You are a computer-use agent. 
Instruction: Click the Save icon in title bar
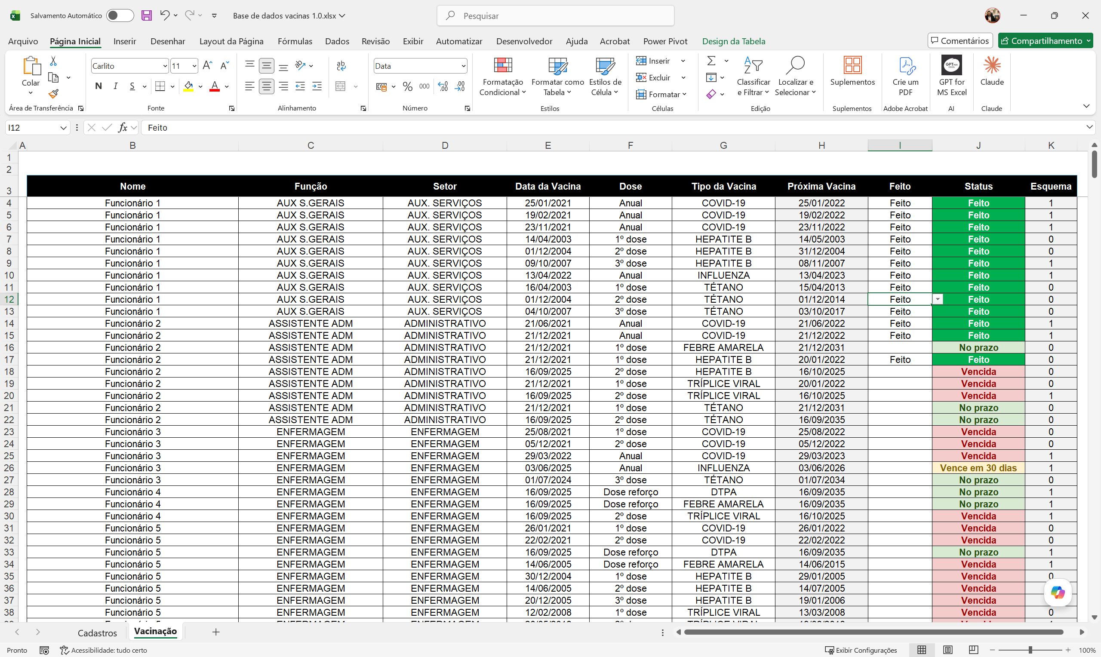[x=147, y=15]
